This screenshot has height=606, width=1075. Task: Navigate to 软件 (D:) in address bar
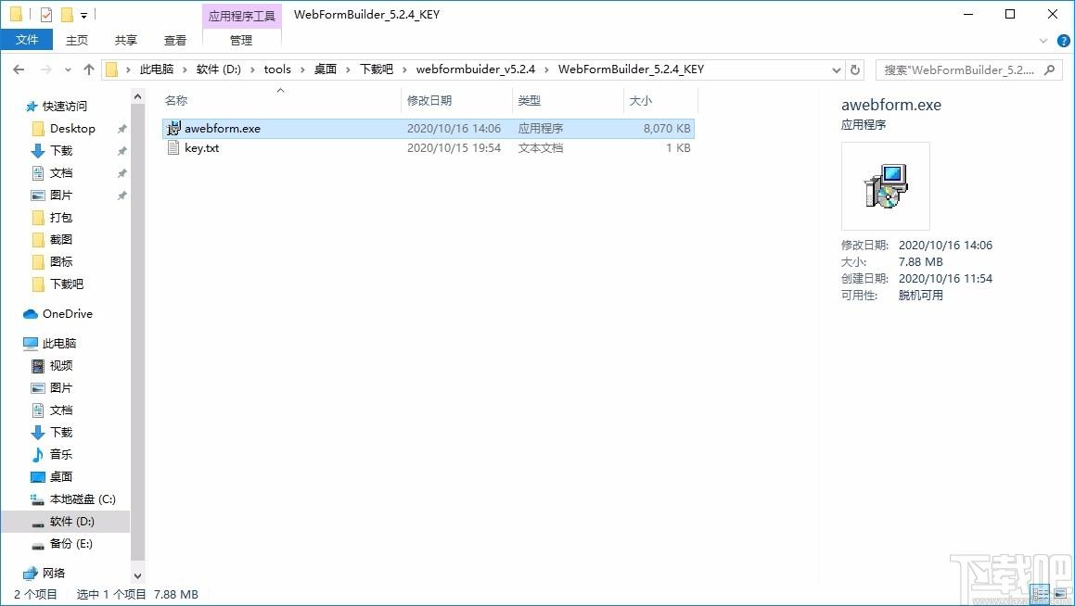click(219, 69)
